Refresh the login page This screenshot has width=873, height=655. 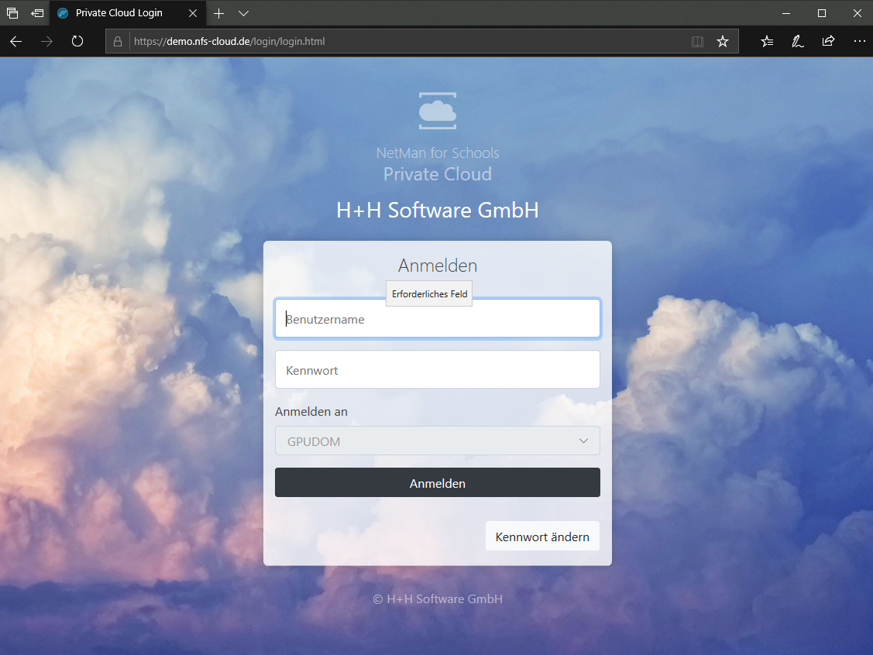click(x=77, y=41)
